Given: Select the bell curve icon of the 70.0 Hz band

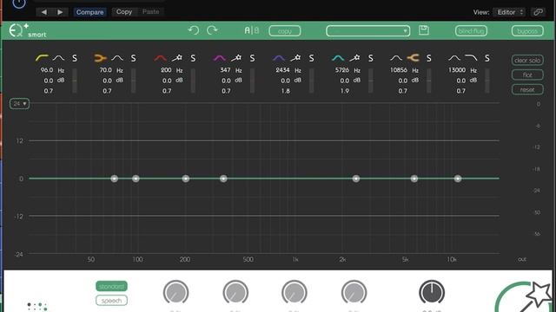Looking at the screenshot, I should point(117,58).
